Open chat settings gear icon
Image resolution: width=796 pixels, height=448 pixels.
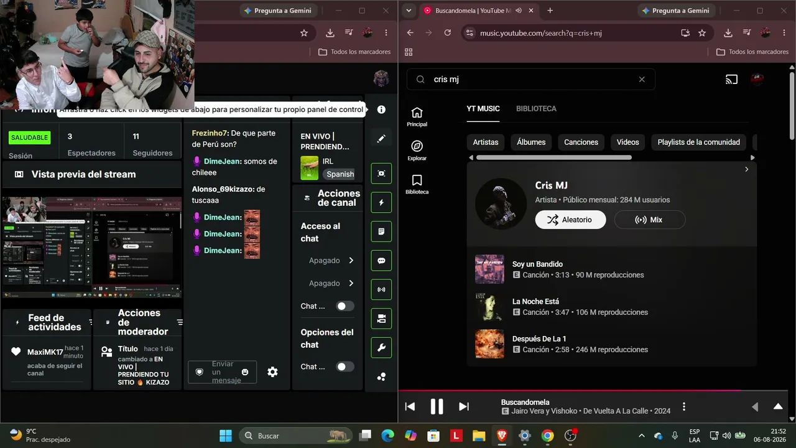[272, 372]
